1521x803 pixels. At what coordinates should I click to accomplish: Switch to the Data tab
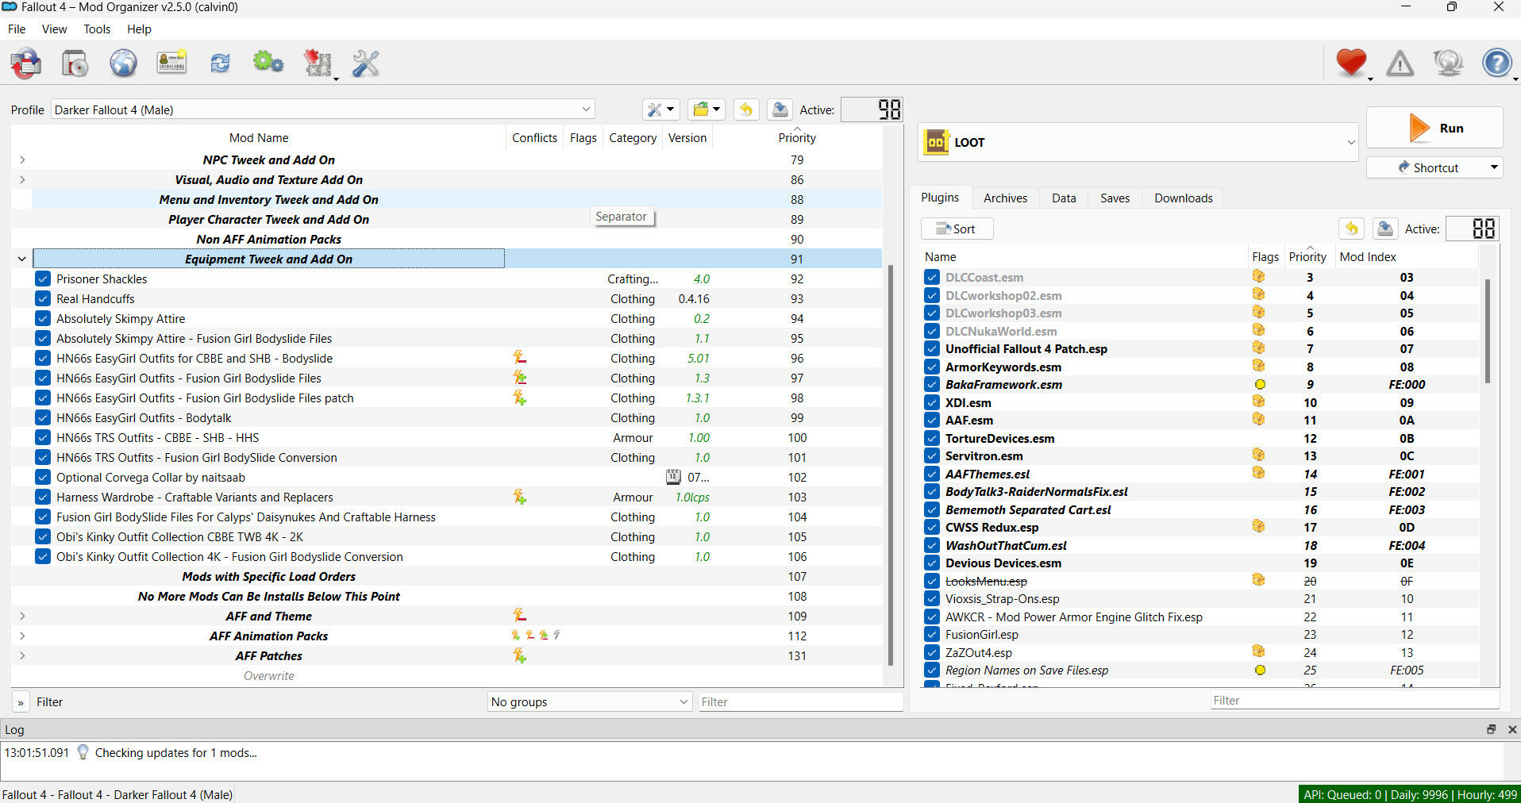[1064, 198]
